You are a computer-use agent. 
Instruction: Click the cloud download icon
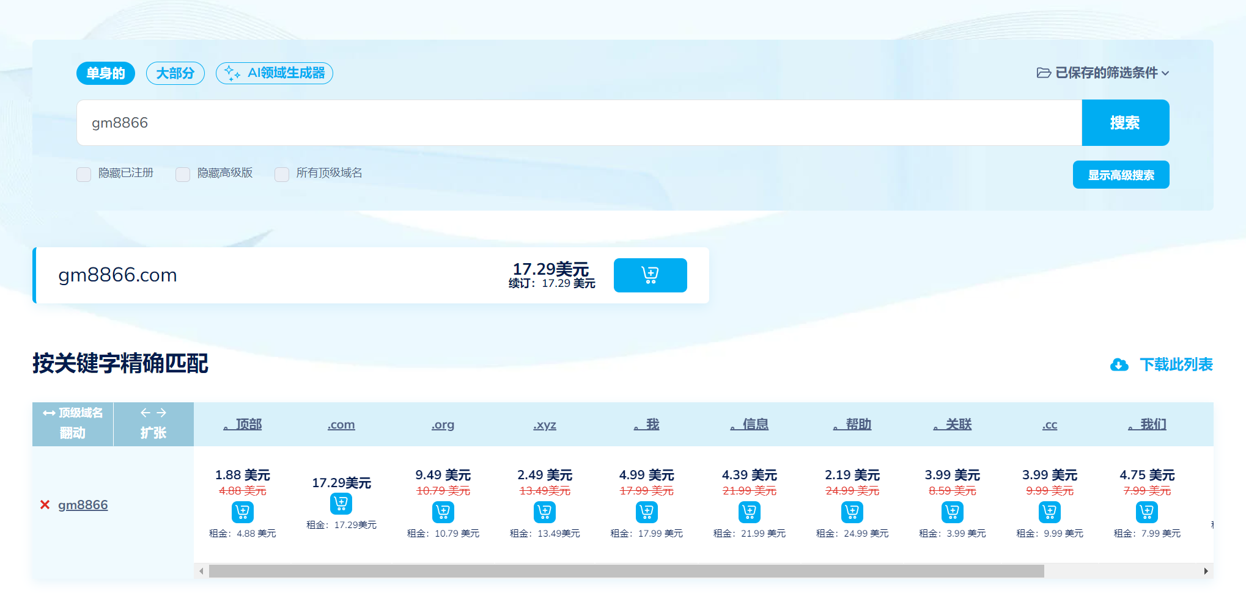(1119, 364)
